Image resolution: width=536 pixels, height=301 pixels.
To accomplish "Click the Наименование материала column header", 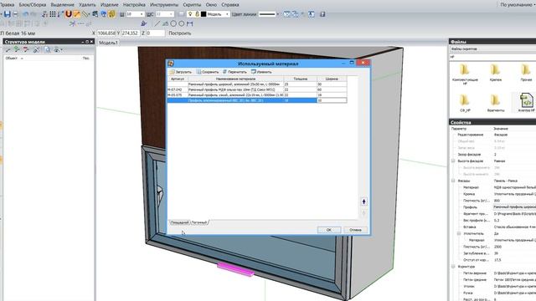I will pos(235,79).
